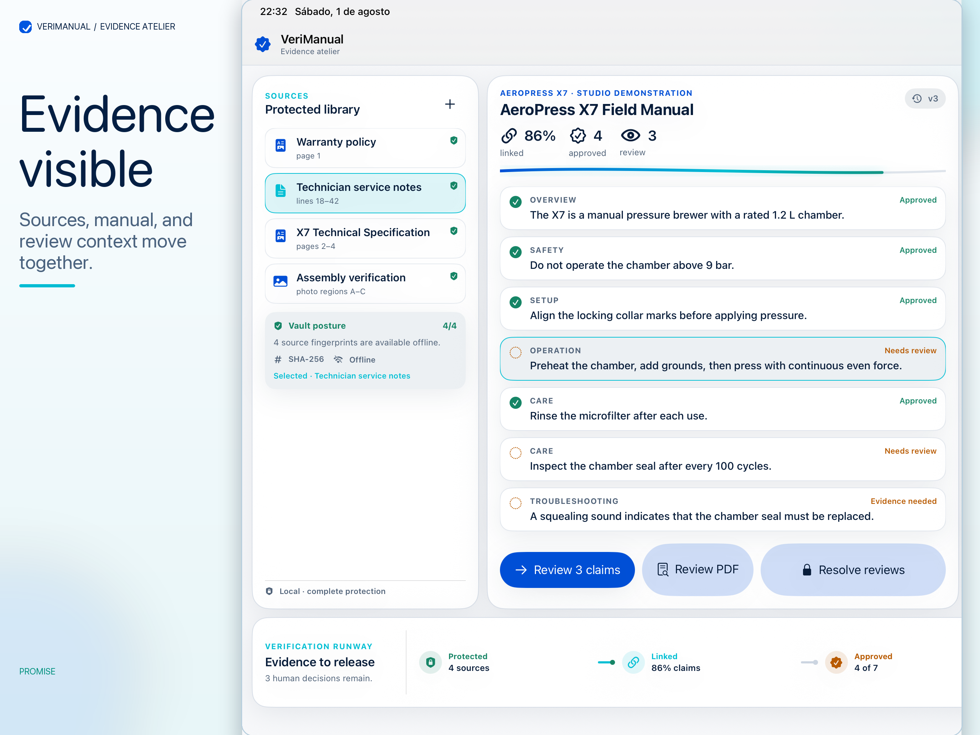
Task: Click the Review 3 claims button
Action: (x=567, y=570)
